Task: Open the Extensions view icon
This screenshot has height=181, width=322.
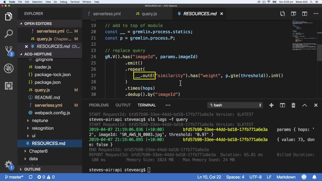Action: click(x=9, y=86)
